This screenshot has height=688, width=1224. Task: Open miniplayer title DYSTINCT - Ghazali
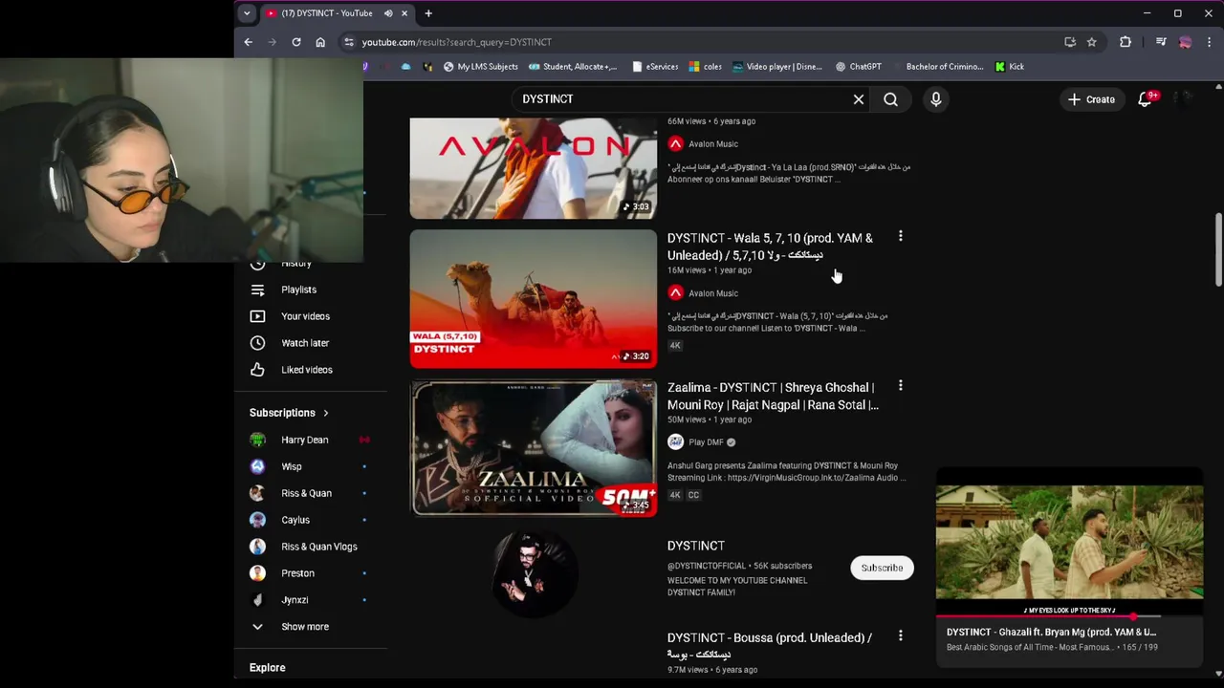pos(1051,632)
